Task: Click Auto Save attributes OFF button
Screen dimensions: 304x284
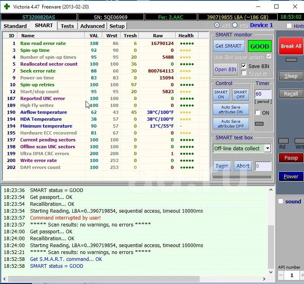Action: click(x=231, y=124)
